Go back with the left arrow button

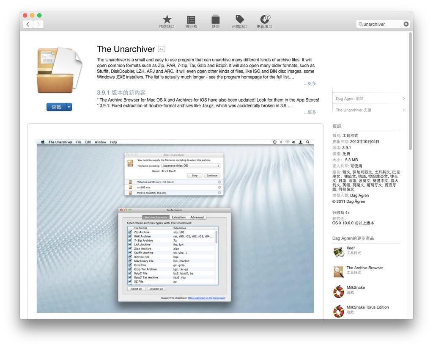28,24
